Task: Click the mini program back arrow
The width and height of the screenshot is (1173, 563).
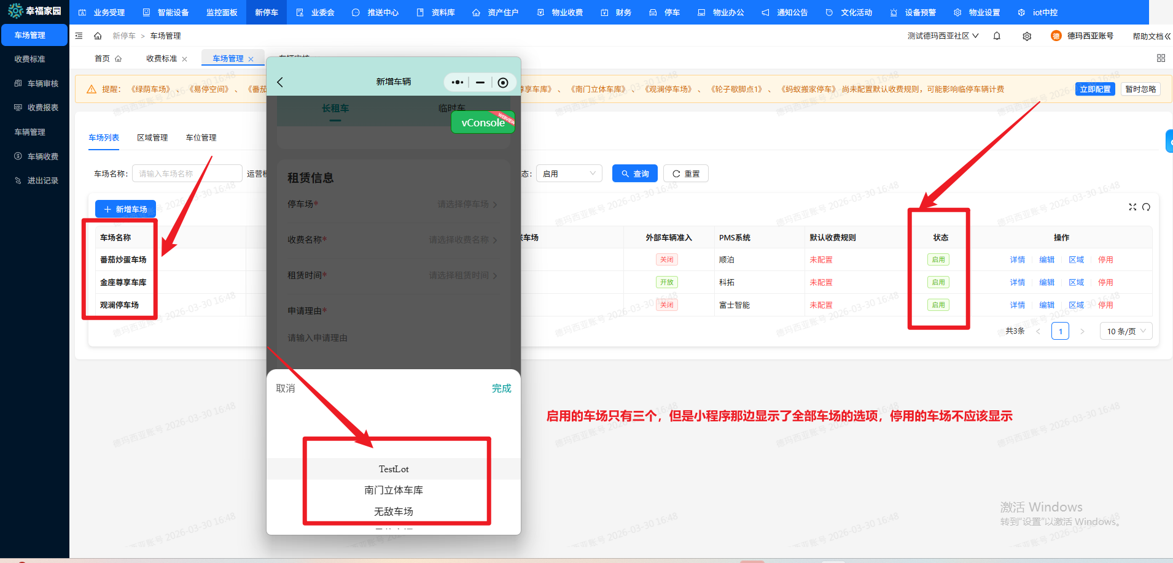Action: pyautogui.click(x=280, y=82)
